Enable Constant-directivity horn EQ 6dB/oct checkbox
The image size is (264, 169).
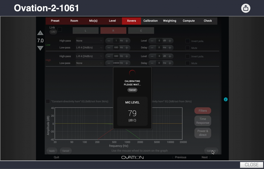click(x=48, y=101)
